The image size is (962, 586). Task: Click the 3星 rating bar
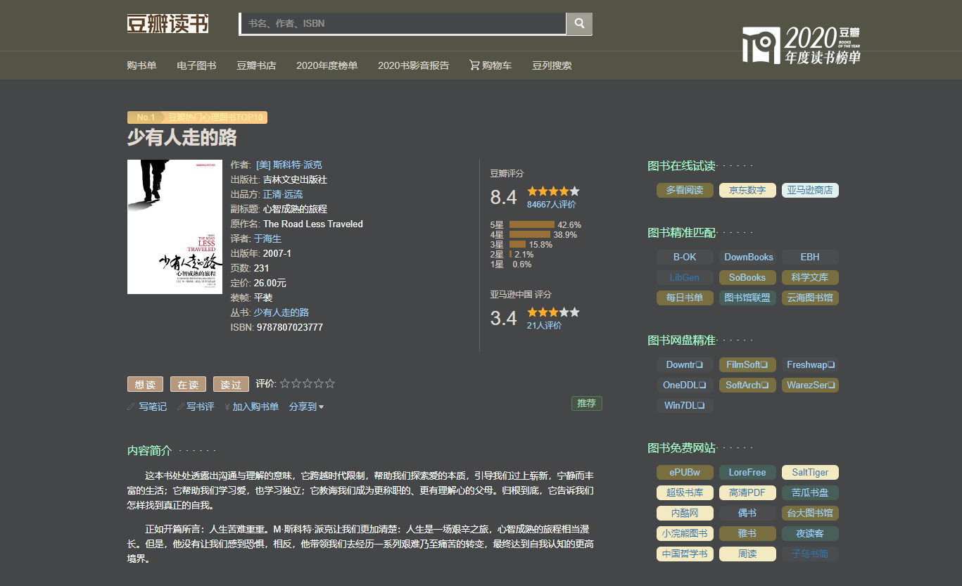518,245
